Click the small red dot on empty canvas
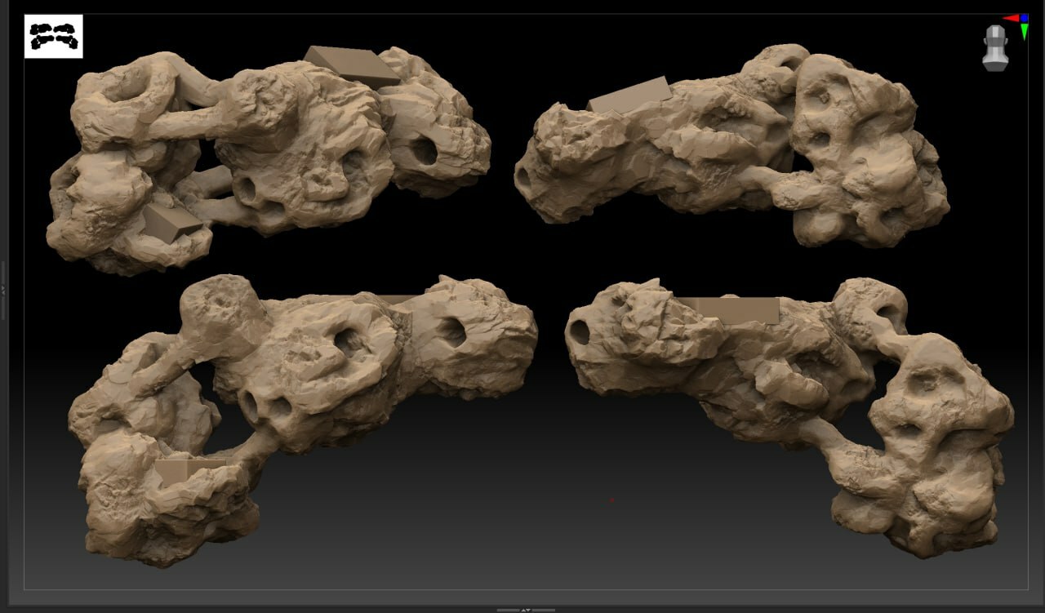Viewport: 1045px width, 613px height. pos(611,500)
